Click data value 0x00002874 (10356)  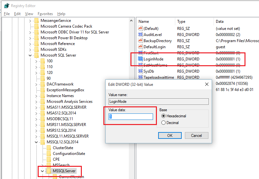232,84
